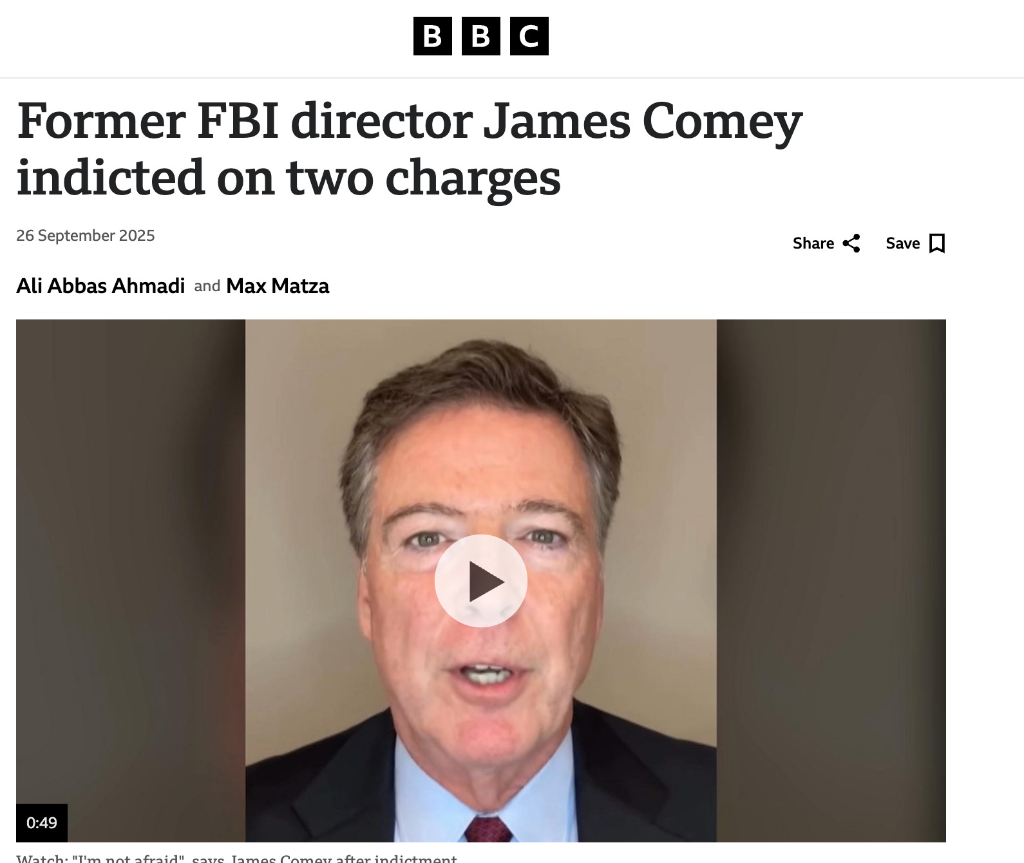Screen dimensions: 1024x863
Task: Click the C block of the BBC logo
Action: 529,36
